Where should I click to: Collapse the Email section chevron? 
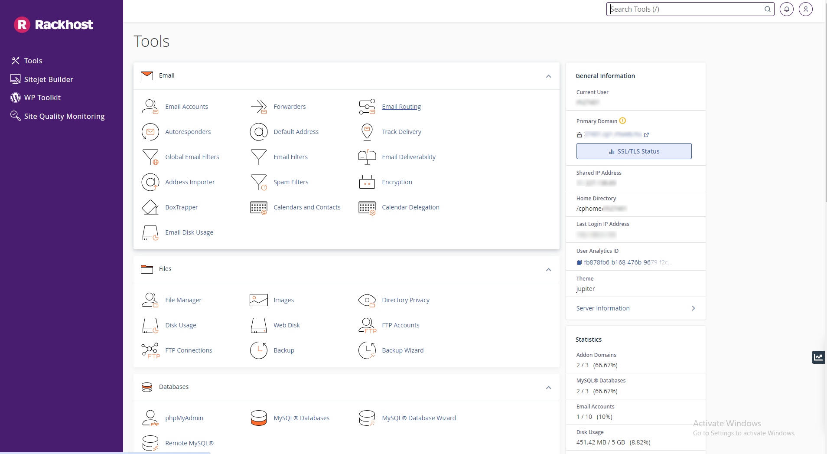[x=548, y=76]
